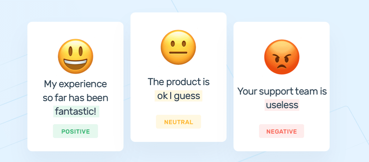
Task: Click the highlighted phrase "ok I guess"
Action: pos(178,96)
